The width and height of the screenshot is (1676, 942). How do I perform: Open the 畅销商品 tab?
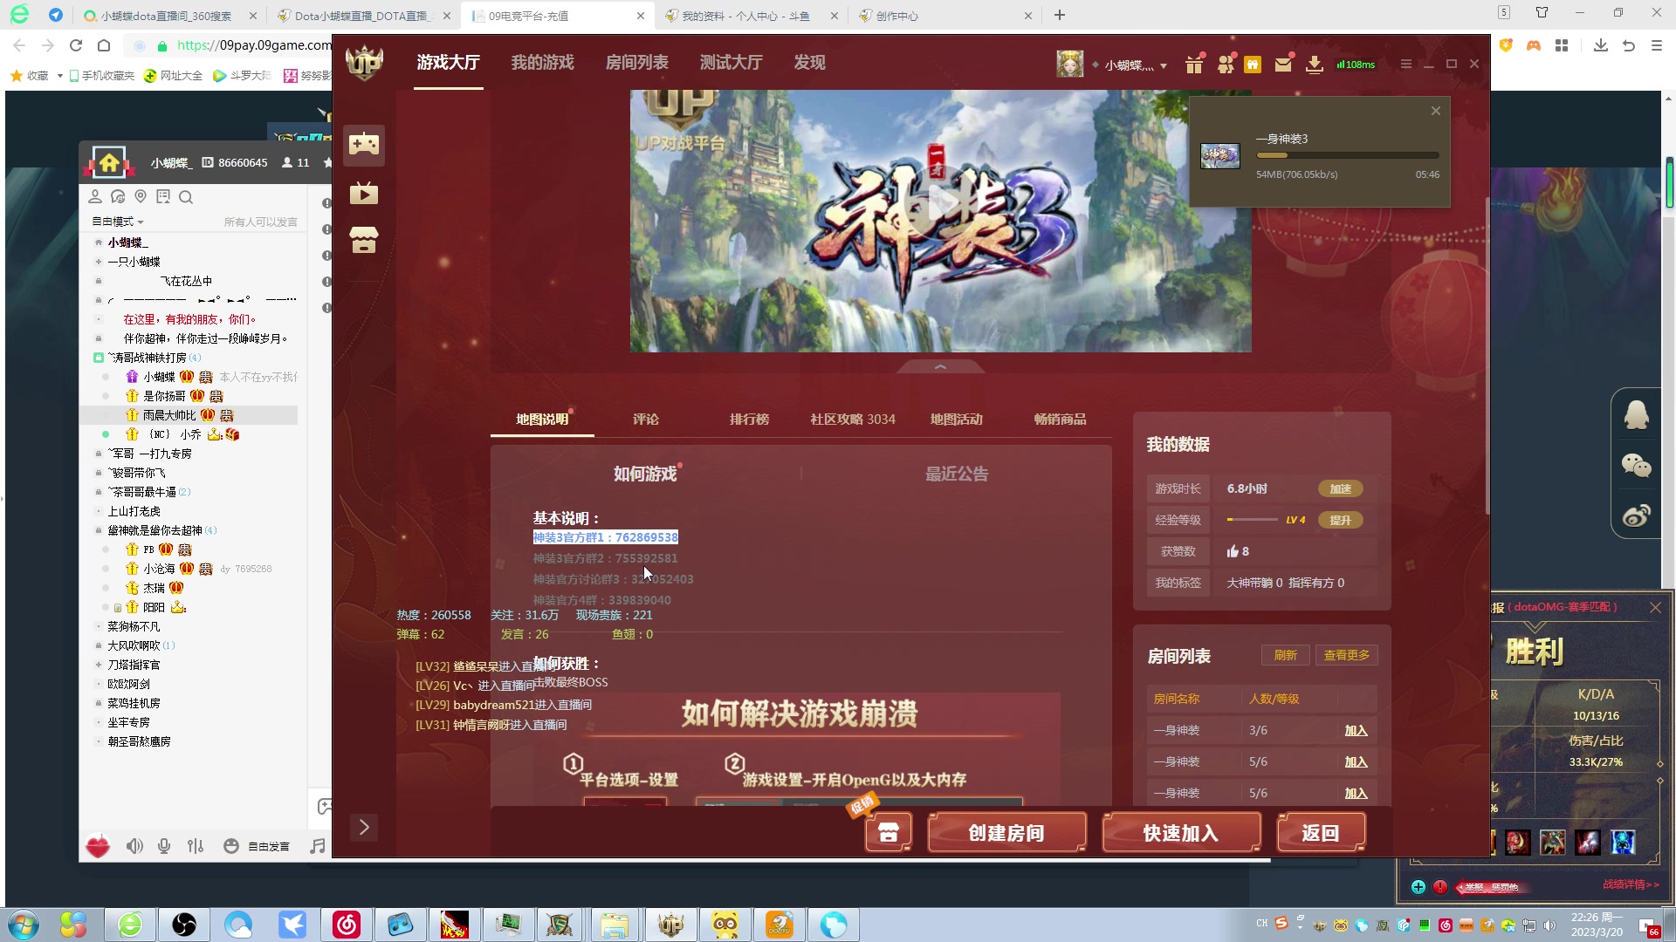pyautogui.click(x=1060, y=420)
